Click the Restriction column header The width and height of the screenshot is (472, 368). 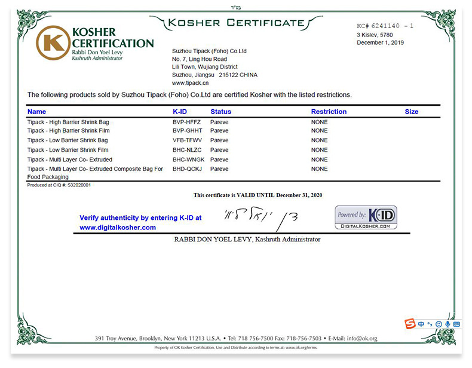(329, 112)
